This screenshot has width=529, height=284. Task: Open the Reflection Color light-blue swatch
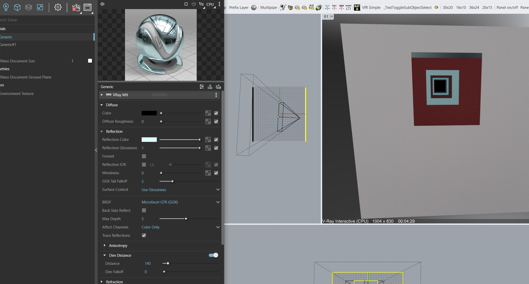(x=149, y=140)
